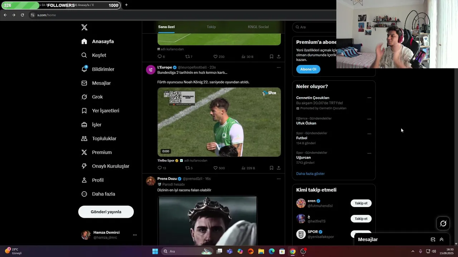The height and width of the screenshot is (257, 458).
Task: Bookmark the L'Europe post
Action: (x=272, y=168)
